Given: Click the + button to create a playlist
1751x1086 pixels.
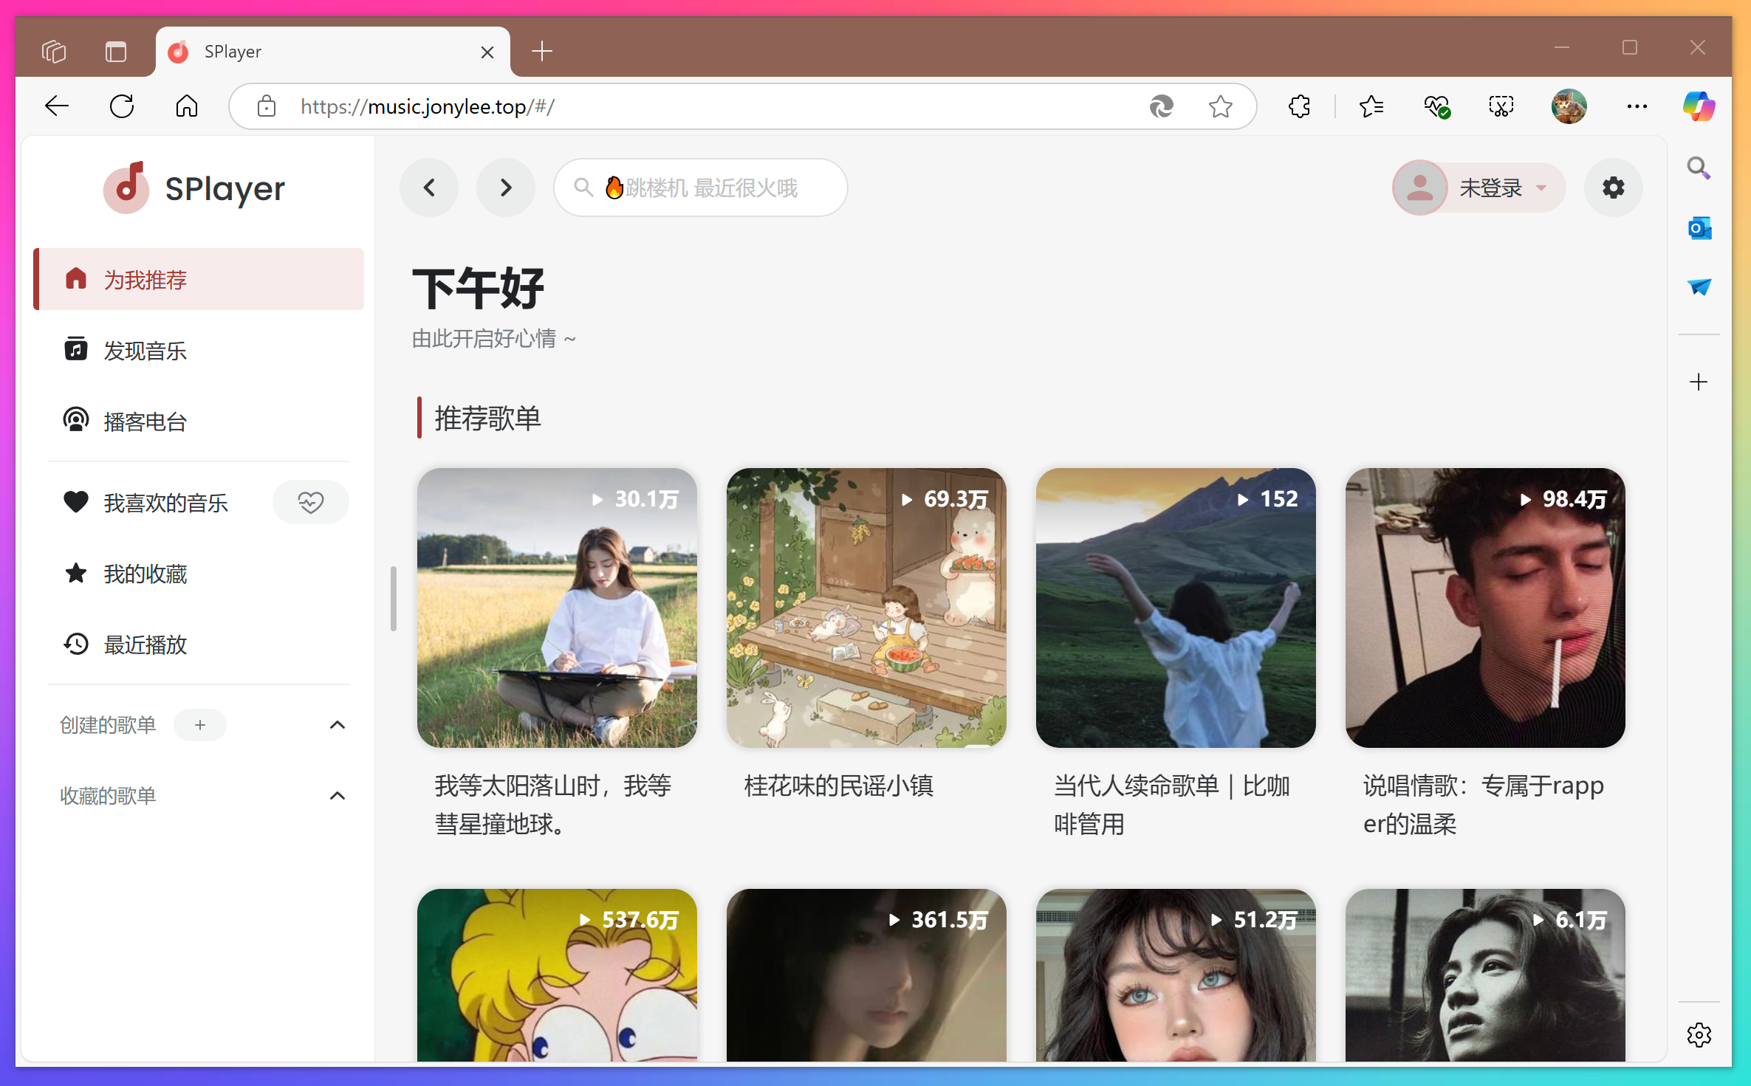Looking at the screenshot, I should 200,724.
